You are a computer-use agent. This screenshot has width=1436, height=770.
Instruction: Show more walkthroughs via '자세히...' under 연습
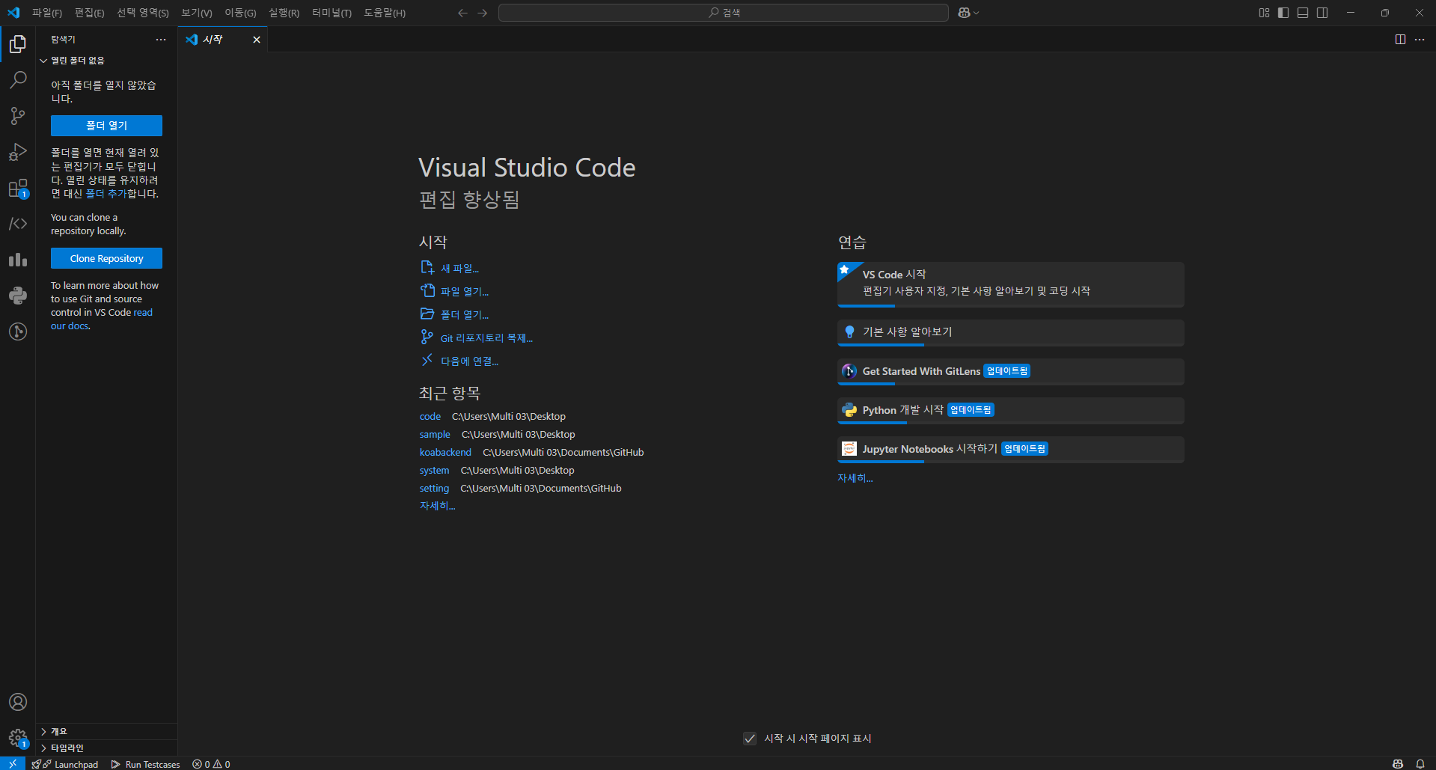point(855,478)
